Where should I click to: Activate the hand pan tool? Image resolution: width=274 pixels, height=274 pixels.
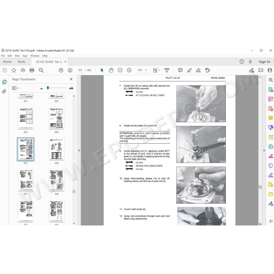point(111,70)
